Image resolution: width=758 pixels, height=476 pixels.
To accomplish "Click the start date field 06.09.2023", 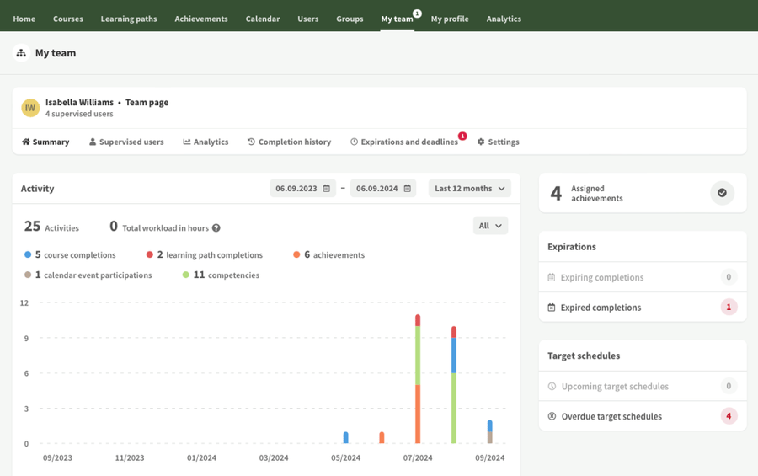I will [x=302, y=188].
